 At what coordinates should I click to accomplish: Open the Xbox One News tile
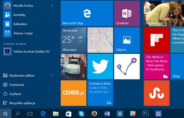[x=157, y=67]
